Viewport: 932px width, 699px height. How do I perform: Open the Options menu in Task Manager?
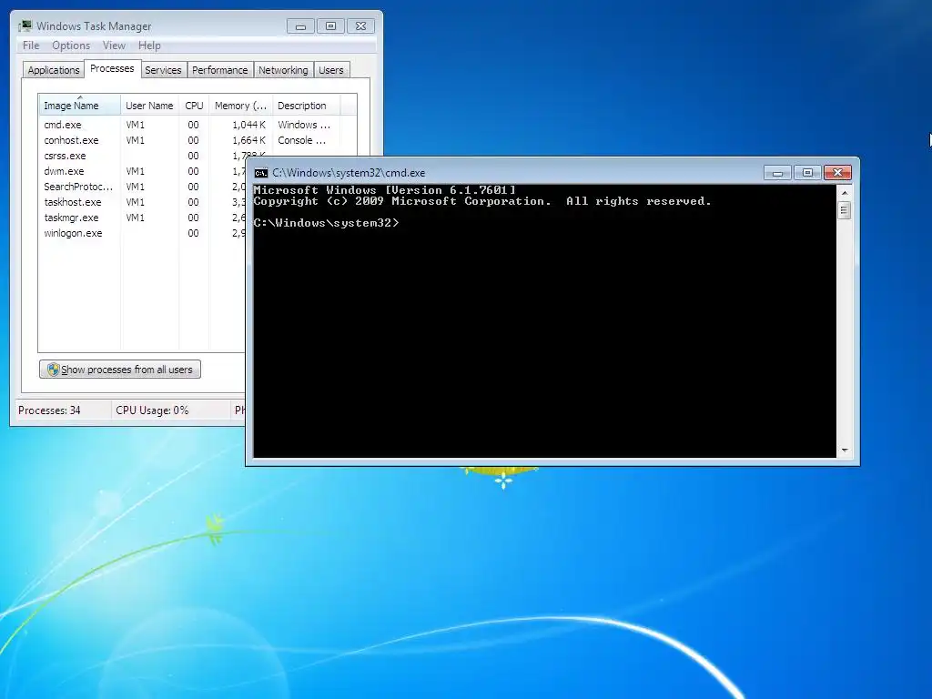click(71, 46)
